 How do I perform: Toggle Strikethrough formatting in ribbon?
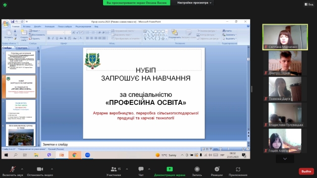(61, 38)
